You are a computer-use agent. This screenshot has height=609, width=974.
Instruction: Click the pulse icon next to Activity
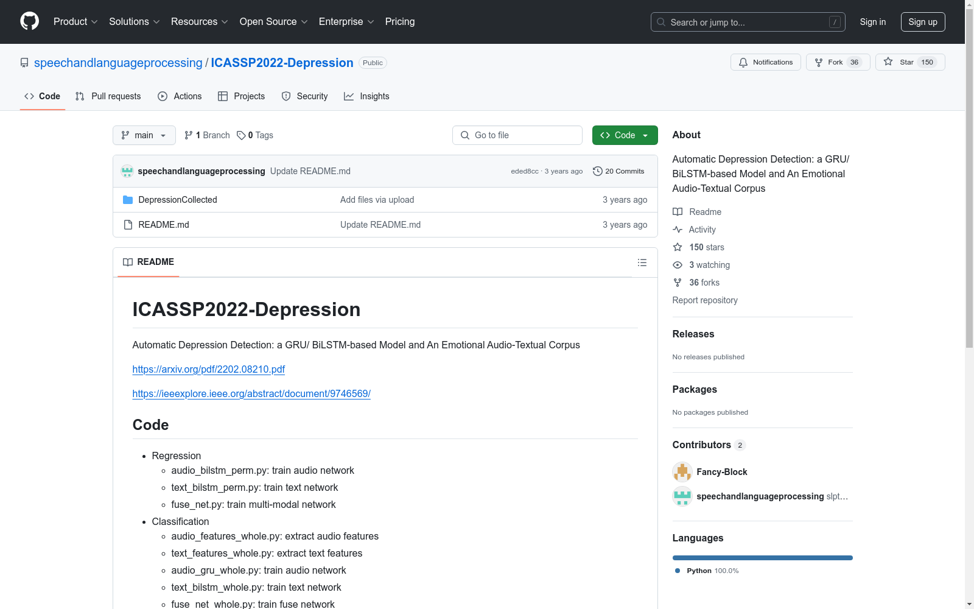pos(678,230)
